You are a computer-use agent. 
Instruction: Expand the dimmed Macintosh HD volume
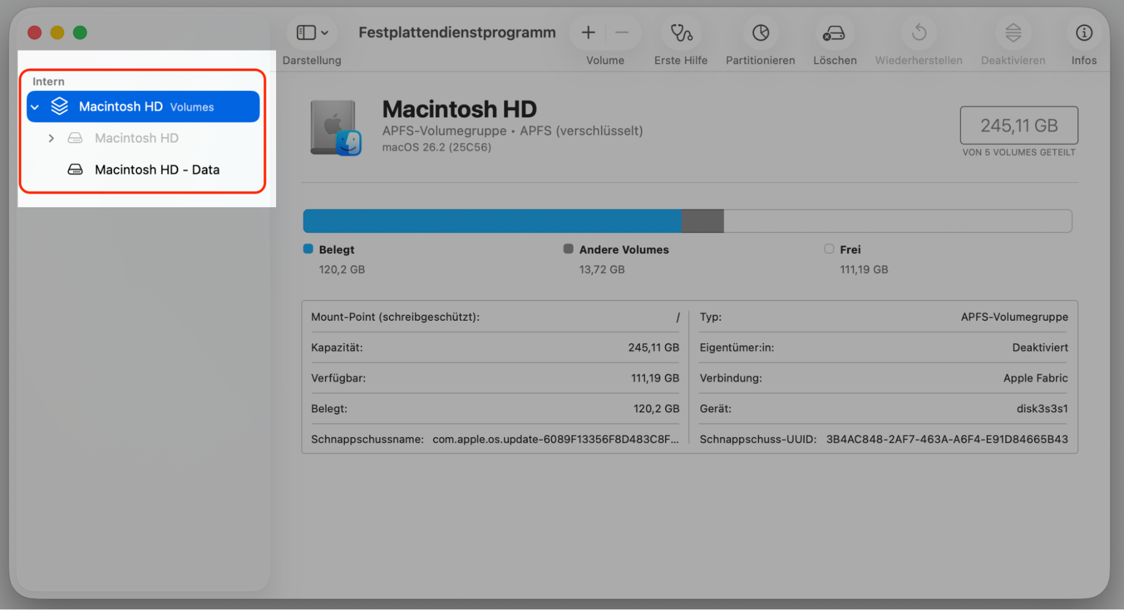51,138
